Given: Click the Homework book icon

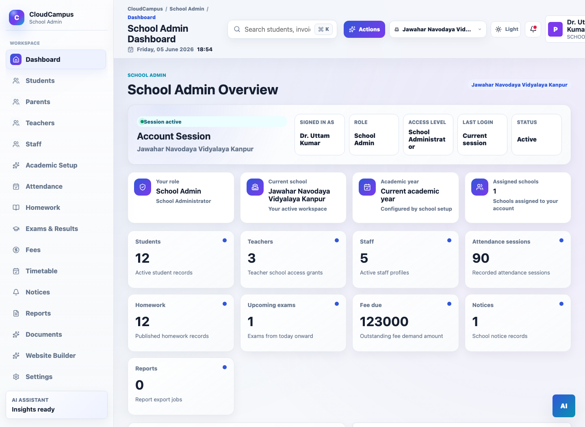Looking at the screenshot, I should [16, 207].
